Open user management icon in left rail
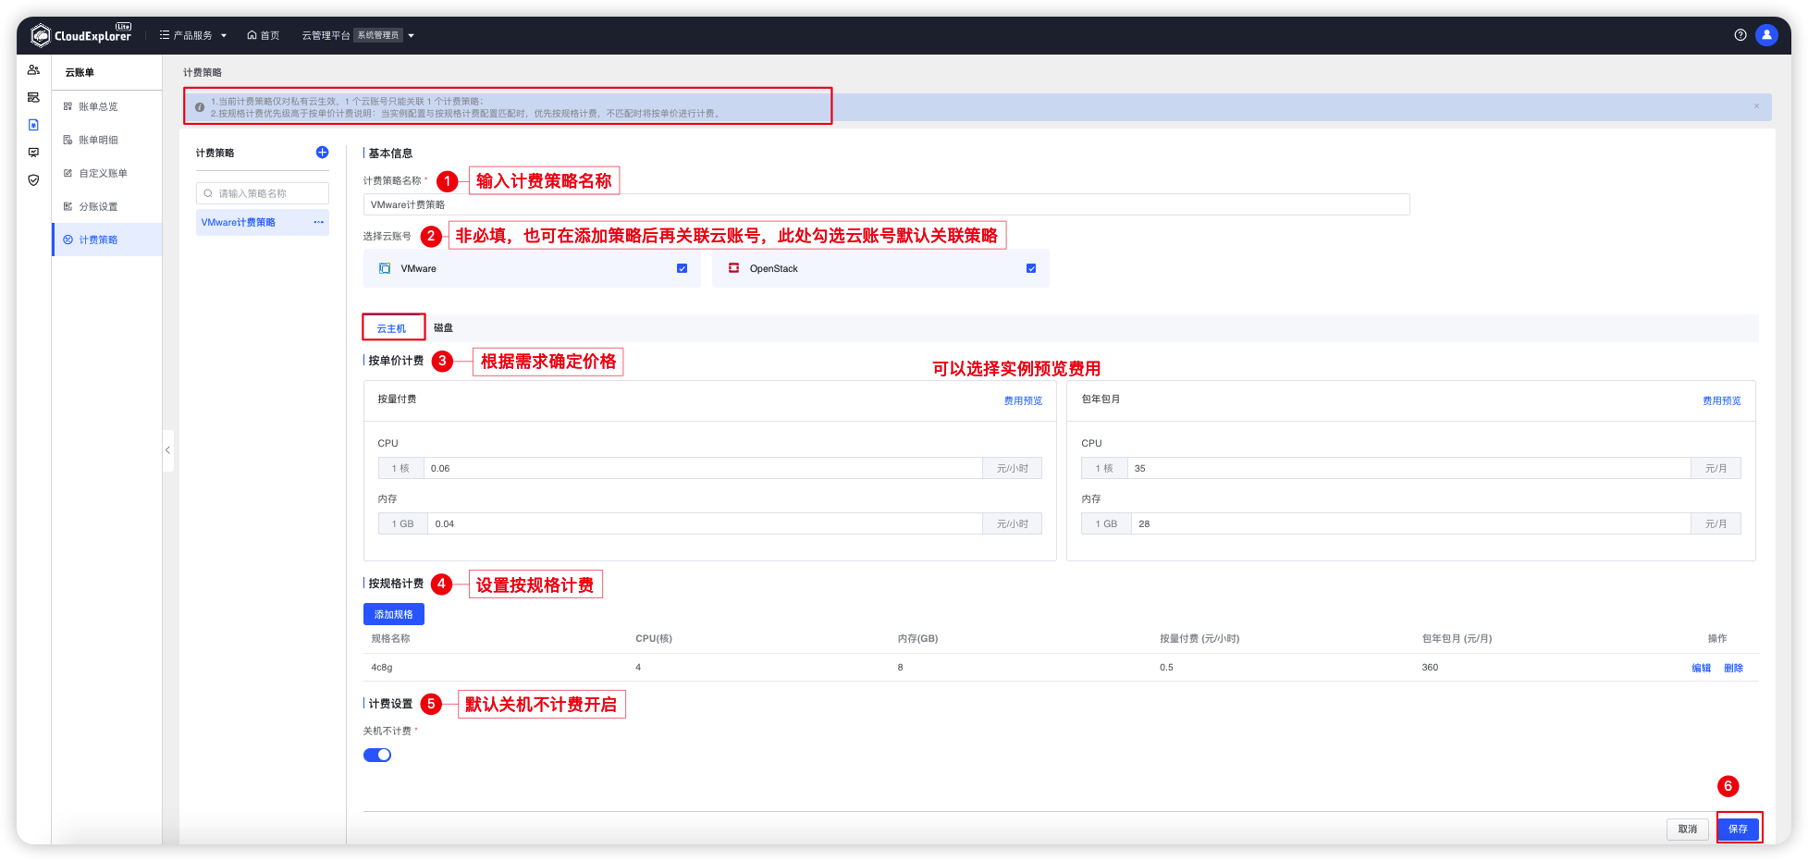This screenshot has height=861, width=1808. pyautogui.click(x=33, y=70)
